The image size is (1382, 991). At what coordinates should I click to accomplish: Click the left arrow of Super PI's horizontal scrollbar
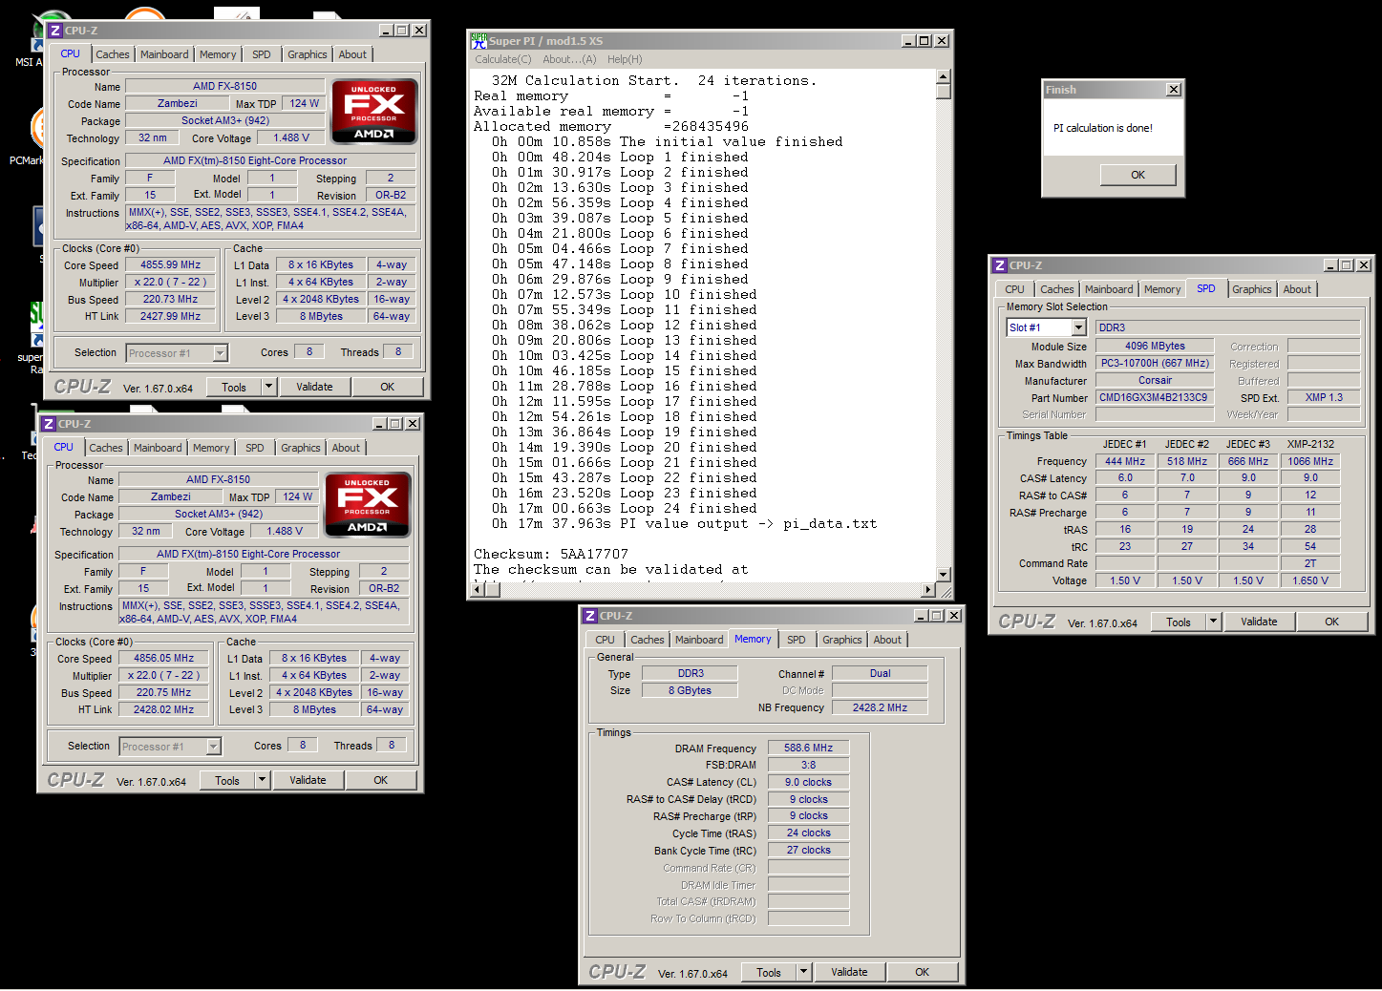(478, 590)
